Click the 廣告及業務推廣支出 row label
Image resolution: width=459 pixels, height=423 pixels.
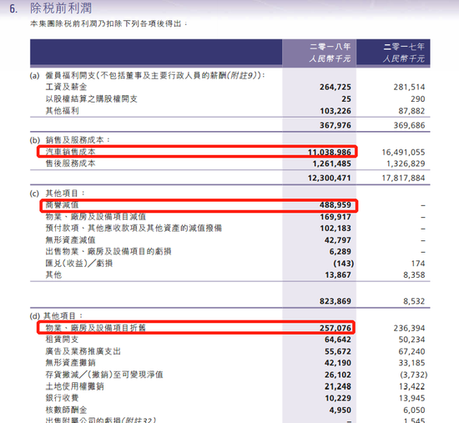[83, 351]
